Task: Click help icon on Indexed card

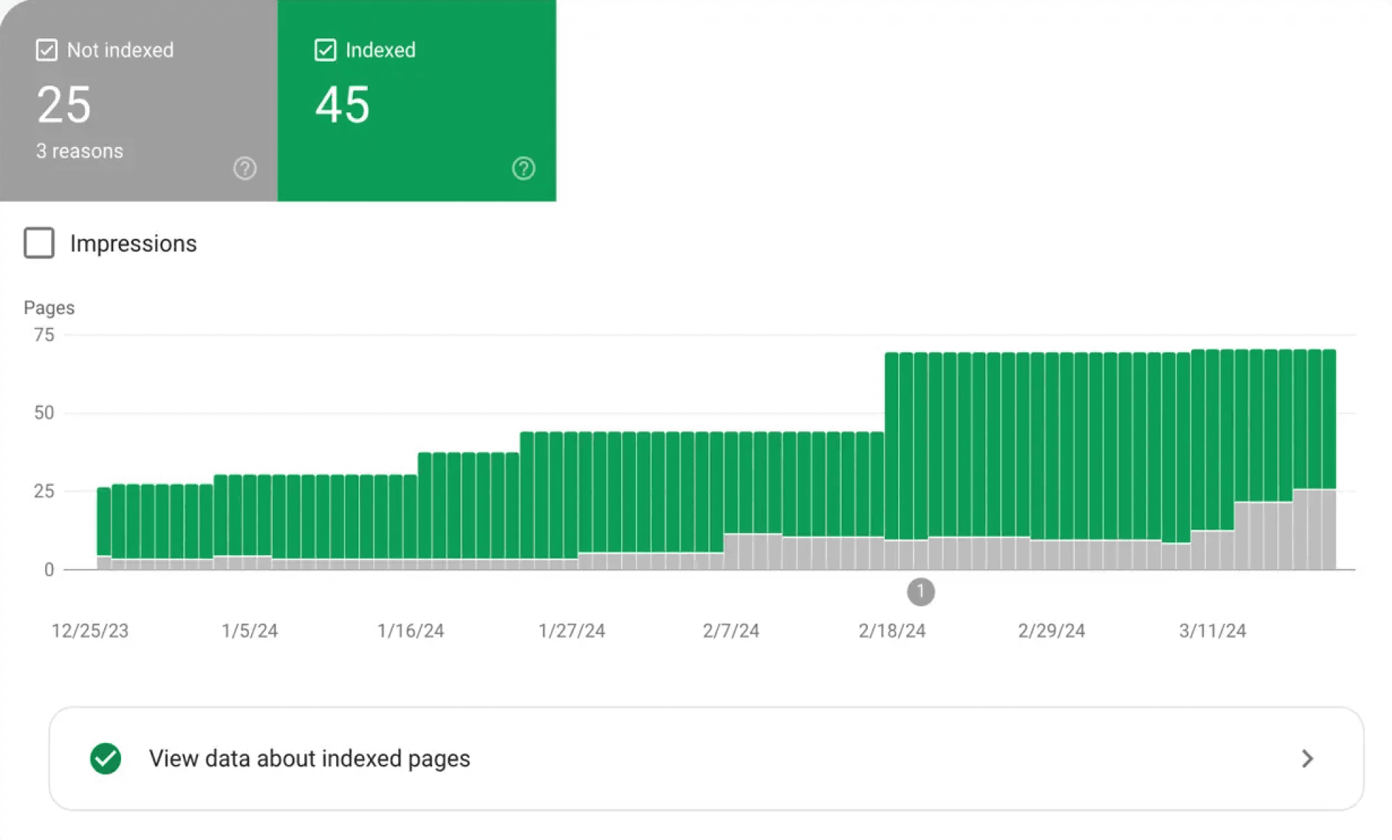Action: point(523,168)
